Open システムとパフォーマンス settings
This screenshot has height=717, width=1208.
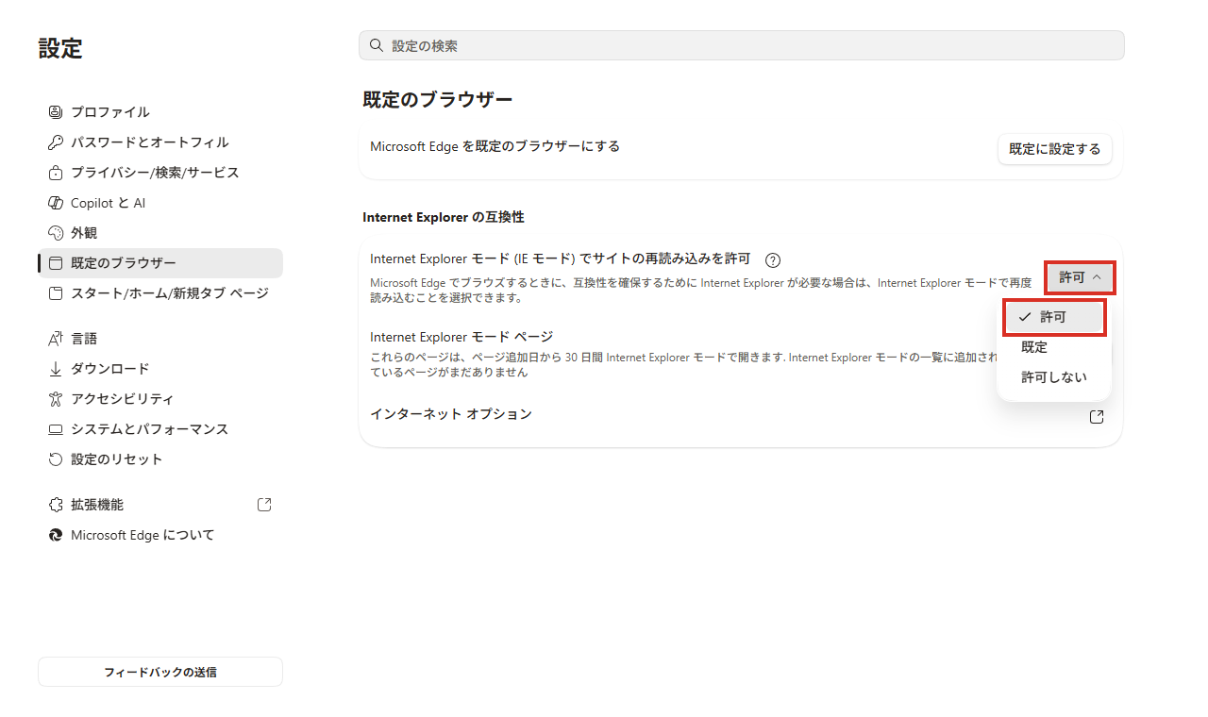[160, 429]
